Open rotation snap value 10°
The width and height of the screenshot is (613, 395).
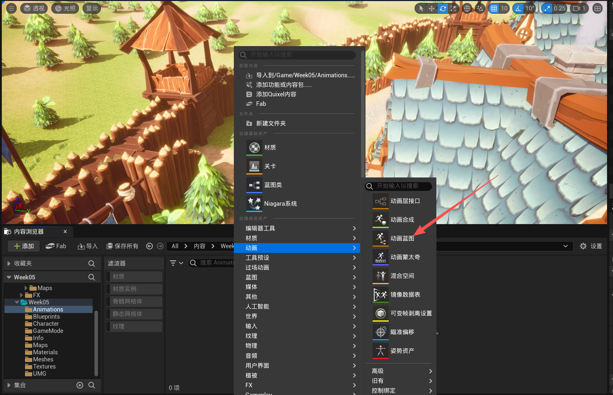pyautogui.click(x=530, y=8)
